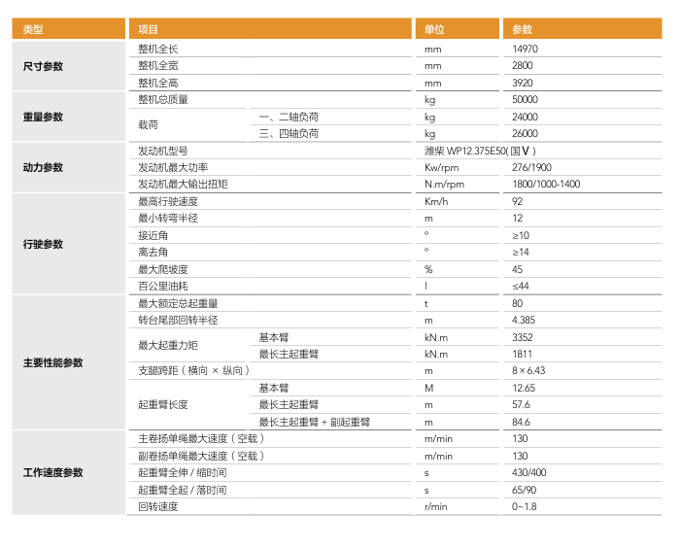Click the value 45
Screen dimensions: 681x547
517,269
